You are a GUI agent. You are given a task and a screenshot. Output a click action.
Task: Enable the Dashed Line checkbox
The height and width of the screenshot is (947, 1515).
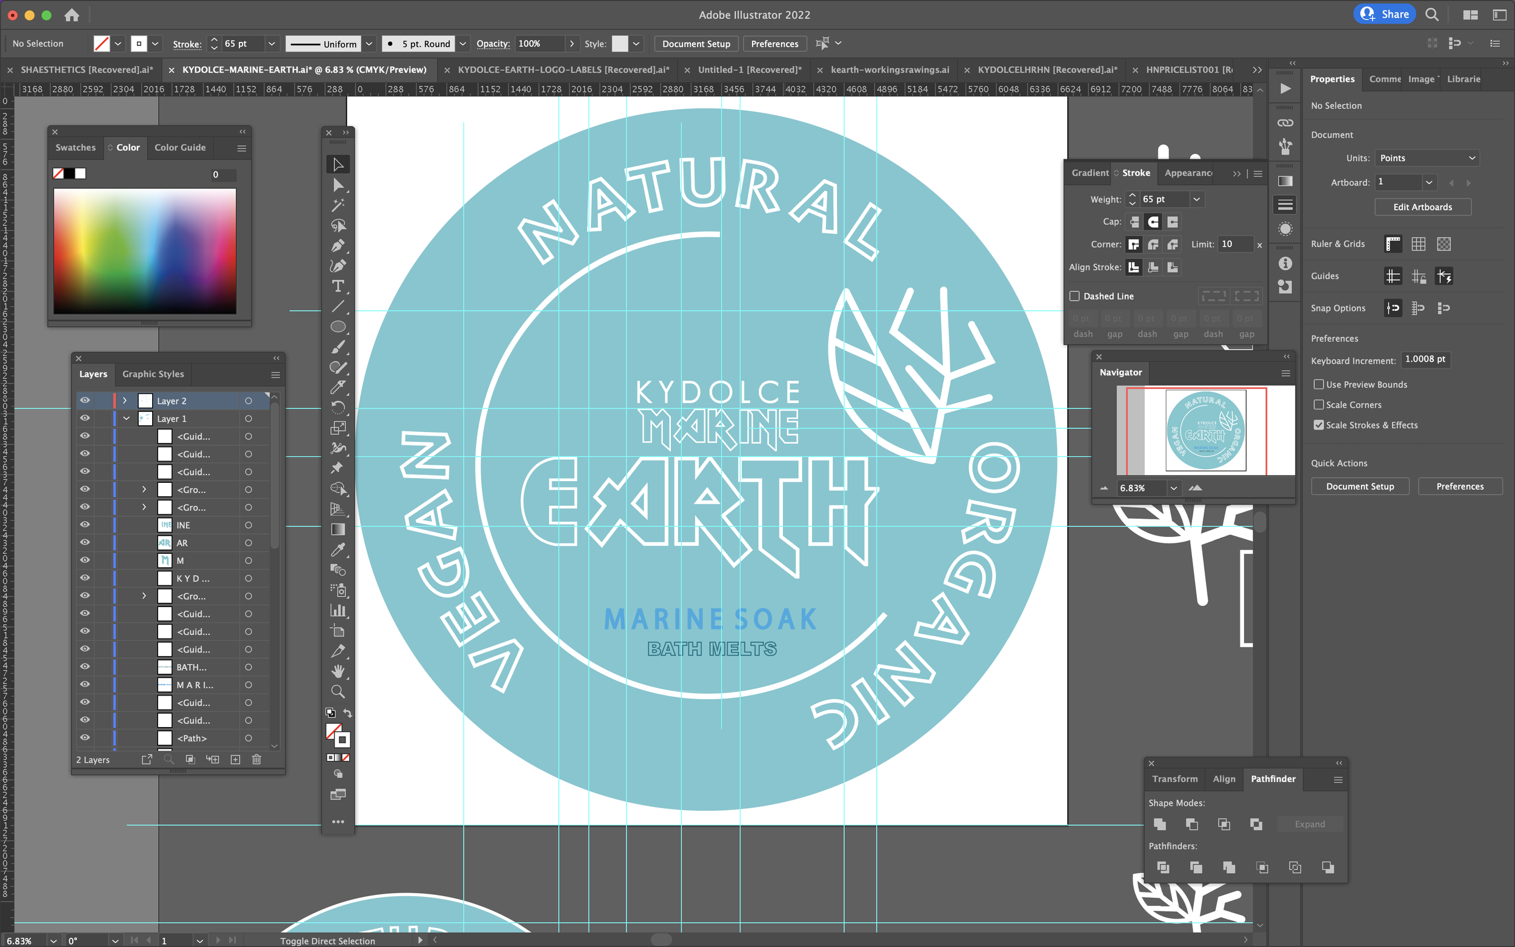pyautogui.click(x=1074, y=296)
